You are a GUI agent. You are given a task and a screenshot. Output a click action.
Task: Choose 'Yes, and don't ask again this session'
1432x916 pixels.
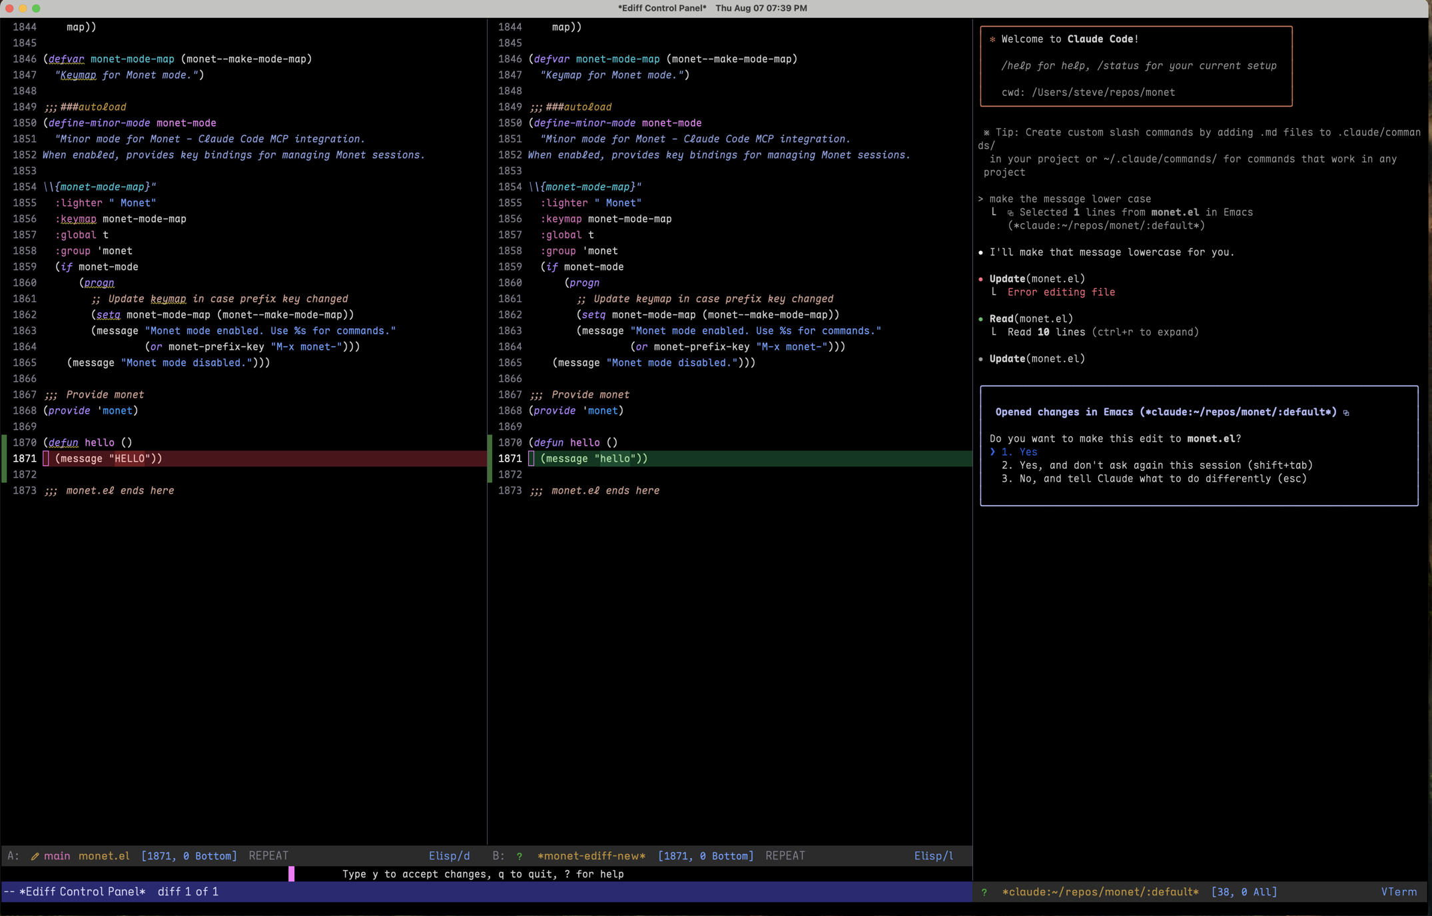coord(1157,465)
